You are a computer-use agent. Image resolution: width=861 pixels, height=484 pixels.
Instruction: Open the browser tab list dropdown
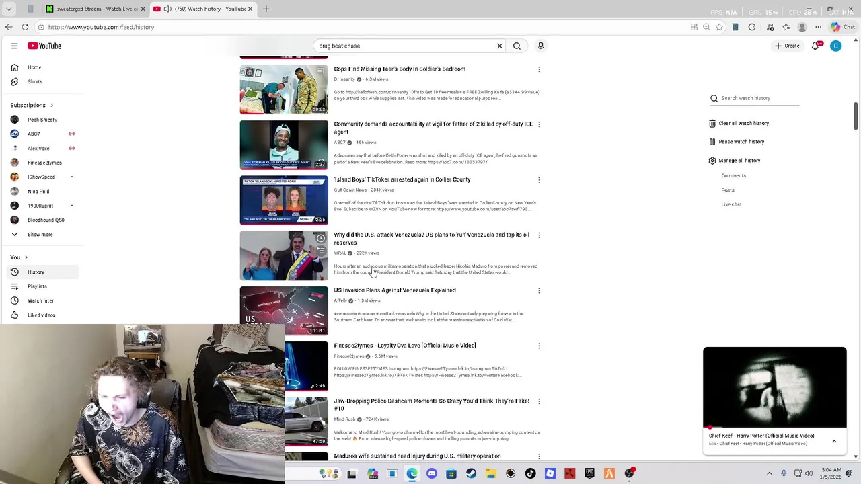pos(9,9)
